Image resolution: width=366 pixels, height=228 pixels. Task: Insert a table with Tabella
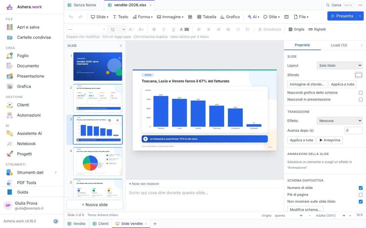point(207,17)
